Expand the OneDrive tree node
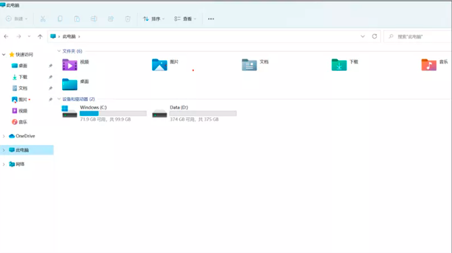 coord(4,136)
